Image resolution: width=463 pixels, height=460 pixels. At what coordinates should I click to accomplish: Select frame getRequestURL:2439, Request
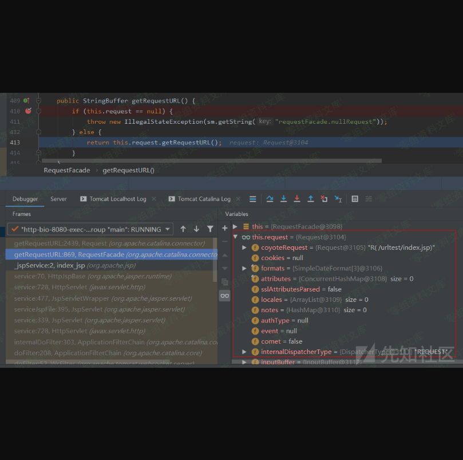coord(112,243)
